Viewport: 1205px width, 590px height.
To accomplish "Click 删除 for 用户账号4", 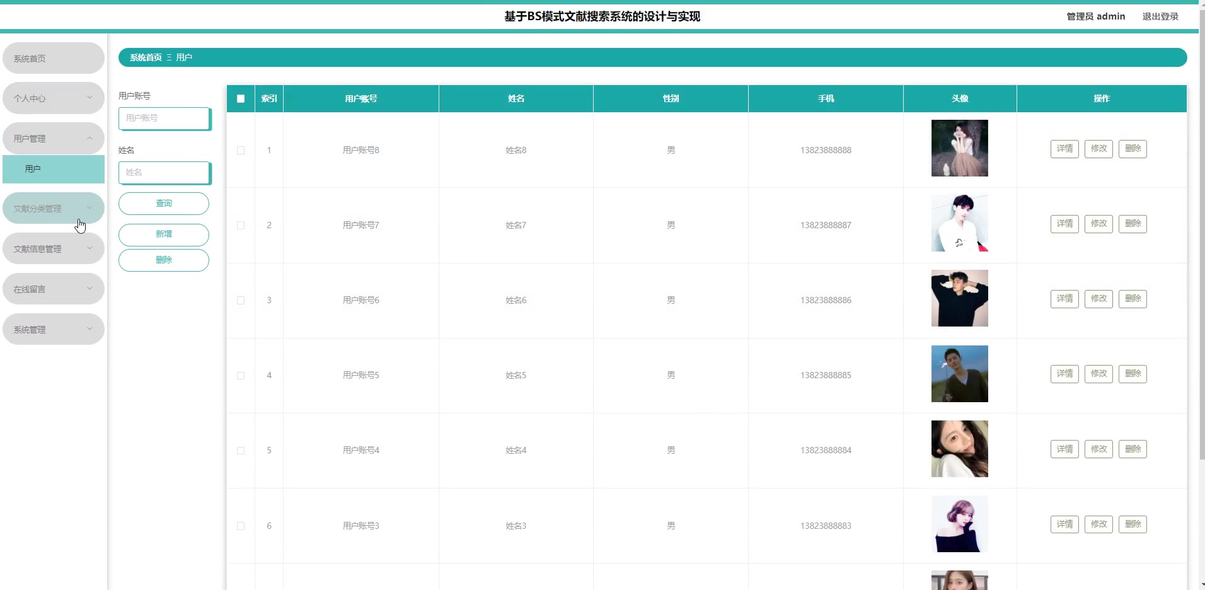I will [x=1133, y=449].
